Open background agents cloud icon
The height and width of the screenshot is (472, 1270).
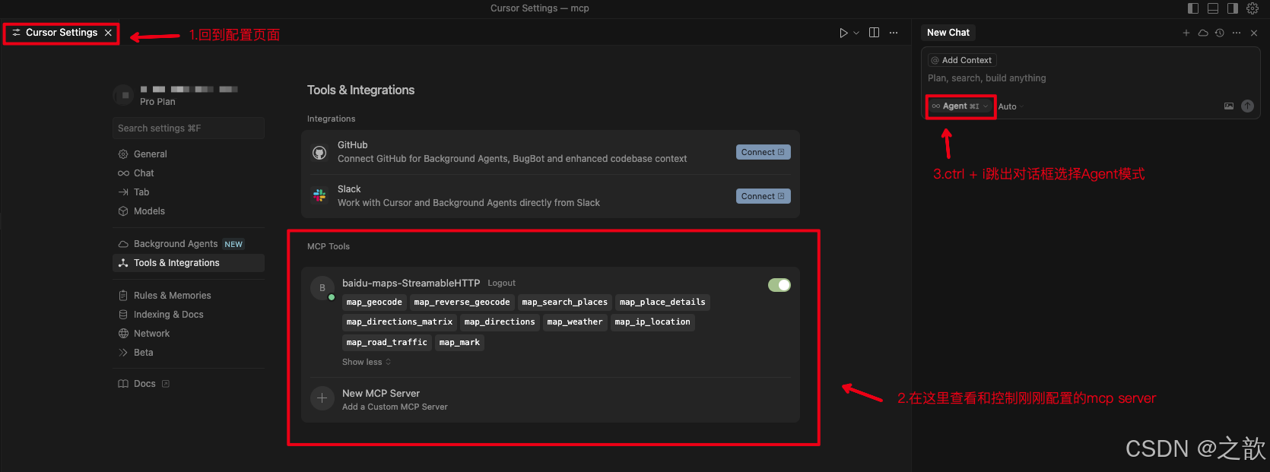click(x=1203, y=33)
